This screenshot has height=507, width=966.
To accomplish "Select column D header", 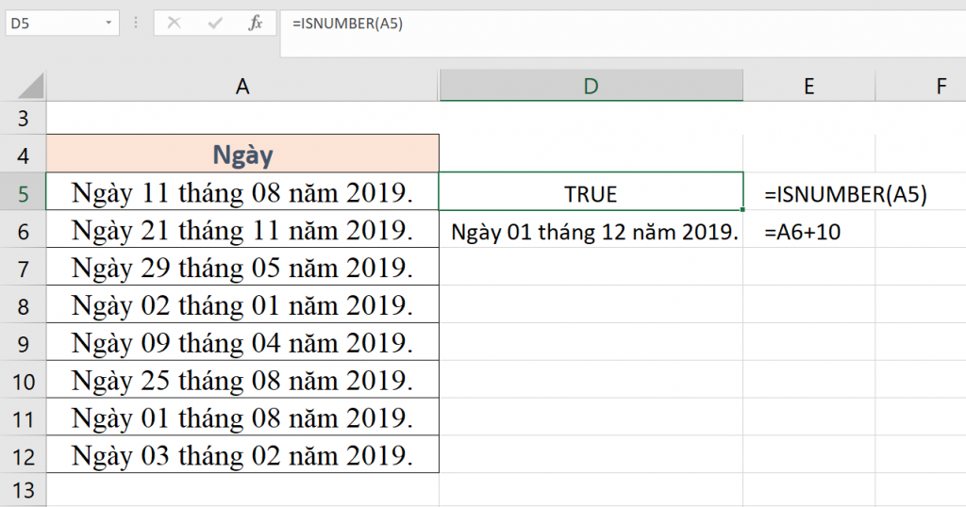I will [591, 87].
